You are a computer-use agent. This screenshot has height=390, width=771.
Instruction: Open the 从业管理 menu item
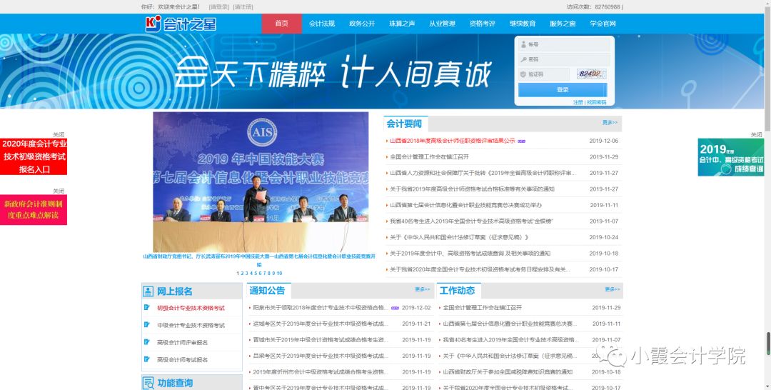(442, 24)
